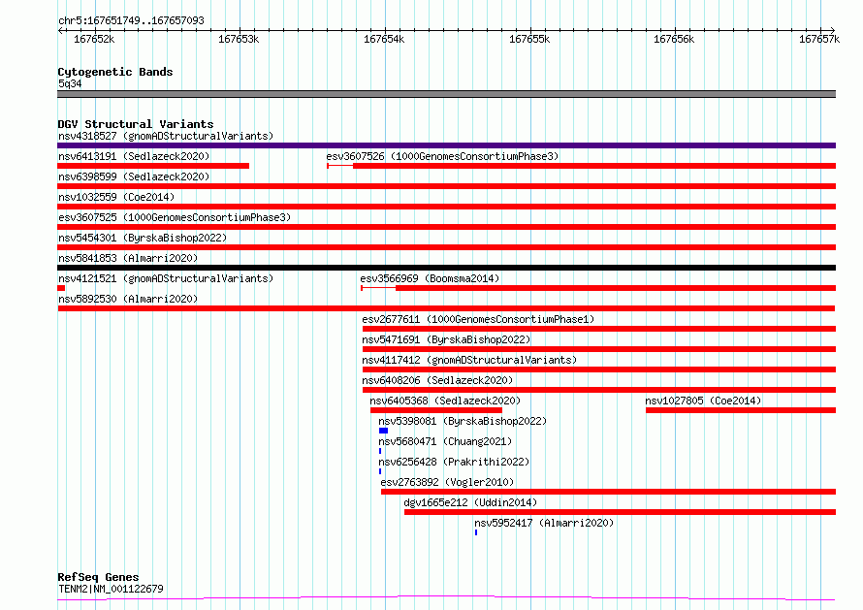Click the small blue nsv5398081 variant block

pyautogui.click(x=384, y=431)
